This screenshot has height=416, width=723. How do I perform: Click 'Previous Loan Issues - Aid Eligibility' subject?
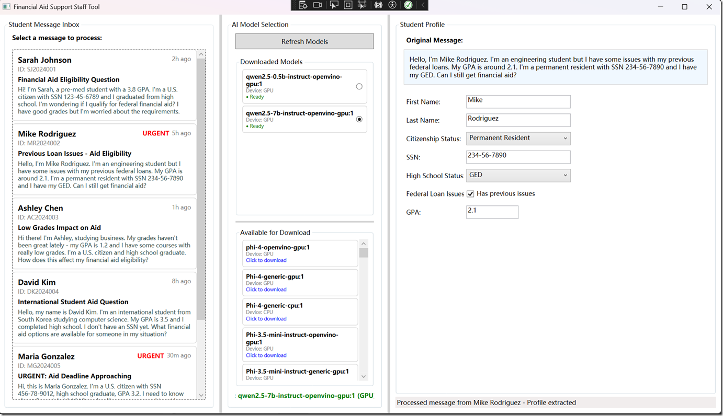point(74,154)
